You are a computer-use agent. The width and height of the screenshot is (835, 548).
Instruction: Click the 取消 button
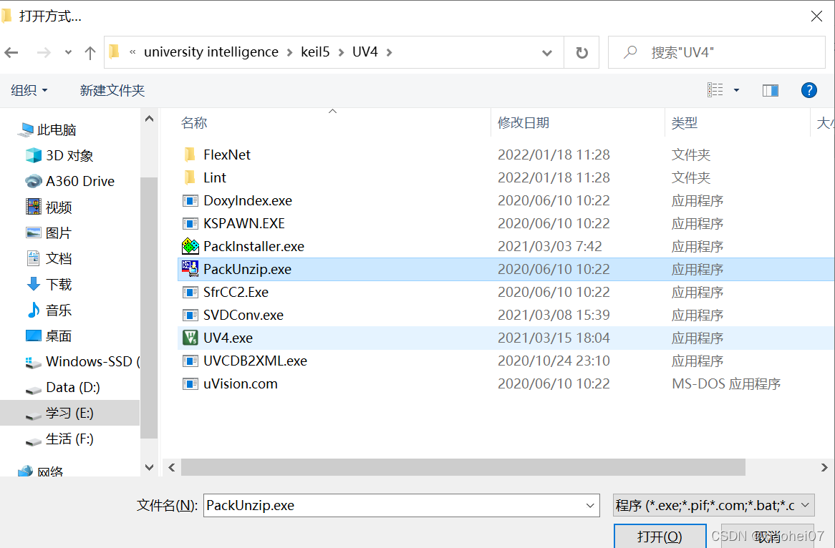(x=768, y=537)
